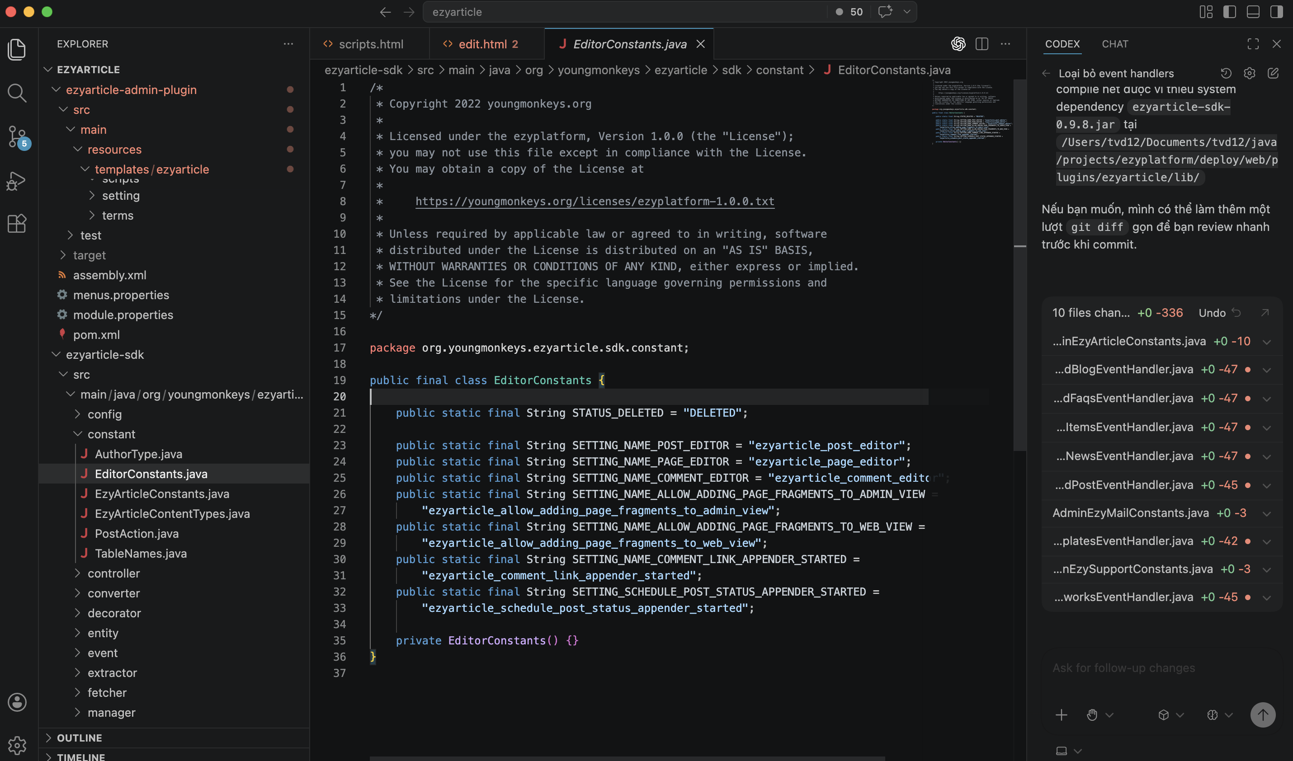The height and width of the screenshot is (761, 1293).
Task: Click the ChatGPT Codex icon in editor toolbar
Action: tap(958, 44)
